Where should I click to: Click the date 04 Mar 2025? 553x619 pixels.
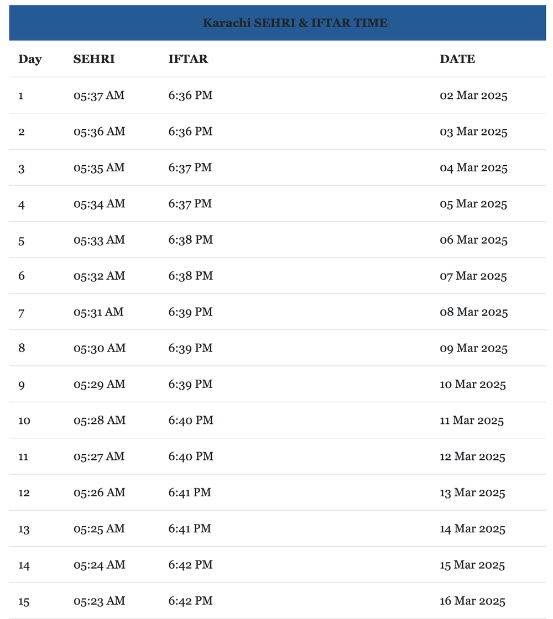pos(473,168)
